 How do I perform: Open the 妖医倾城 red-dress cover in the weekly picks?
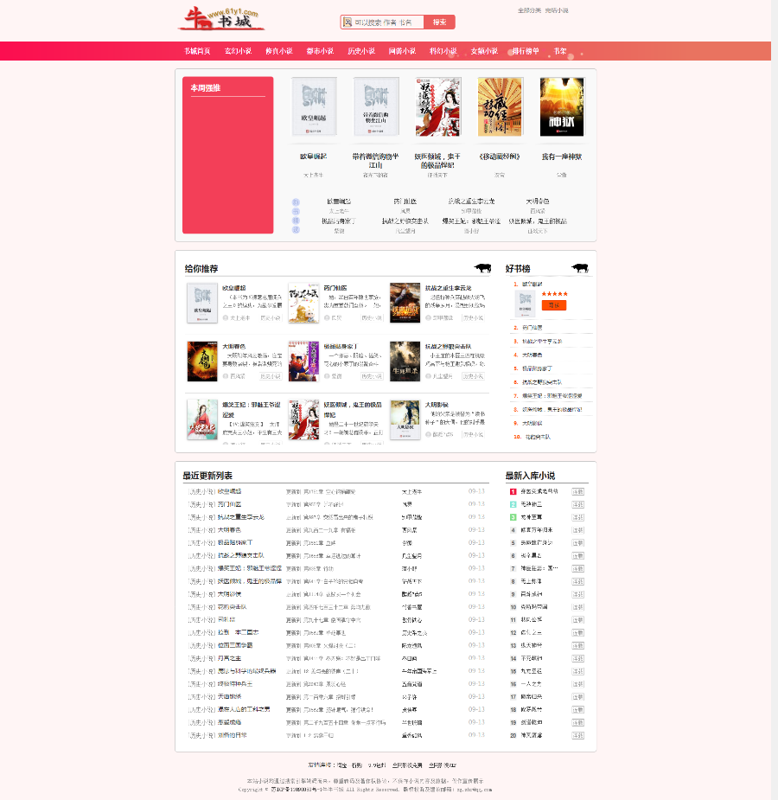tap(438, 106)
